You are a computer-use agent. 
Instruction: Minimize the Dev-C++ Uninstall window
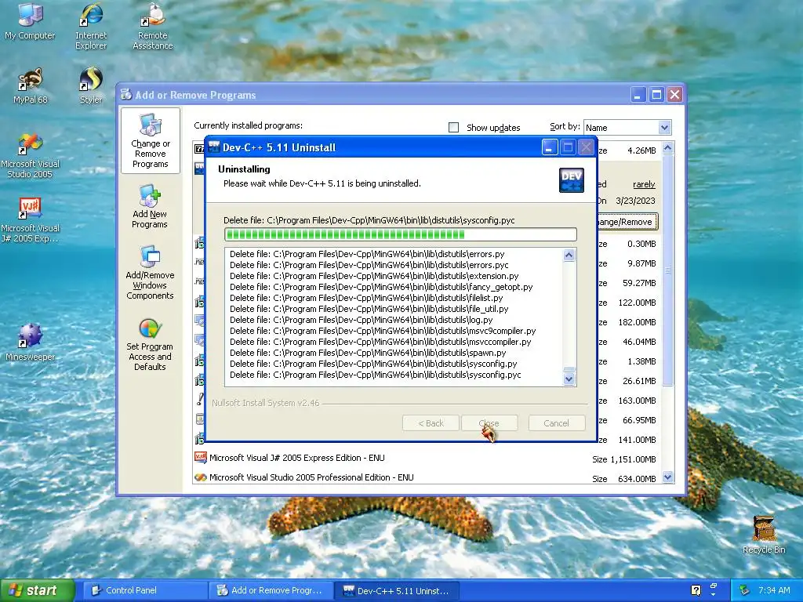coord(549,147)
